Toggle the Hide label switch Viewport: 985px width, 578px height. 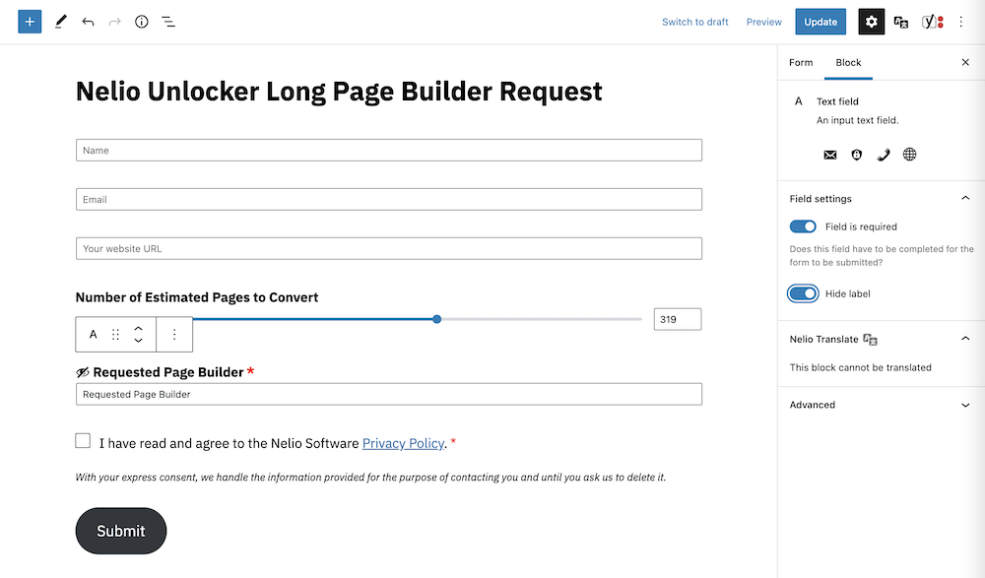pos(803,293)
